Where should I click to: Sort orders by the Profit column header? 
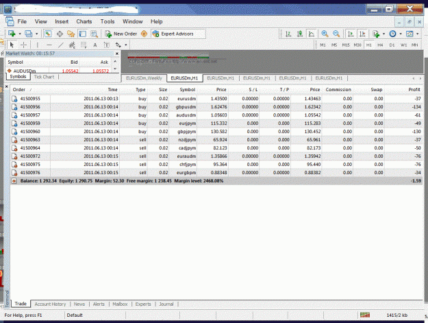point(414,90)
